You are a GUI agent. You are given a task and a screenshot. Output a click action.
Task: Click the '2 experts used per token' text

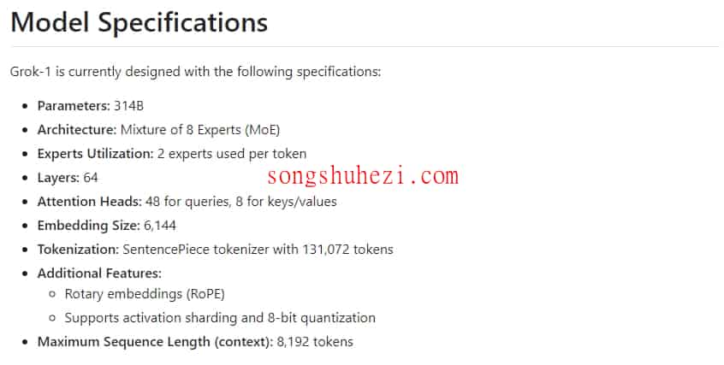tap(232, 154)
